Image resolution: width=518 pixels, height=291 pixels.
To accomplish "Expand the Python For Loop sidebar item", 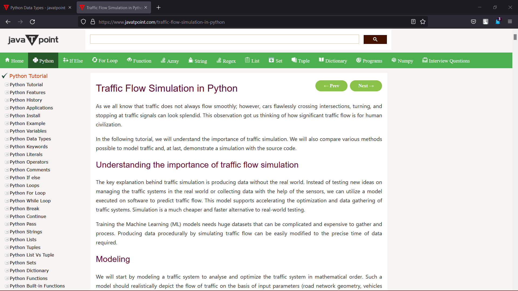I will tap(7, 193).
